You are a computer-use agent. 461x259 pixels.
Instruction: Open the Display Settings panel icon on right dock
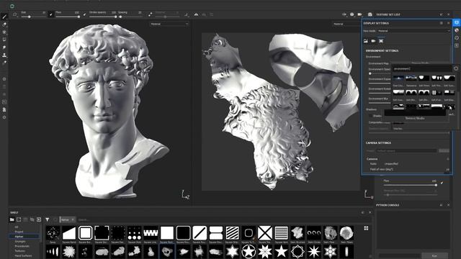click(457, 22)
